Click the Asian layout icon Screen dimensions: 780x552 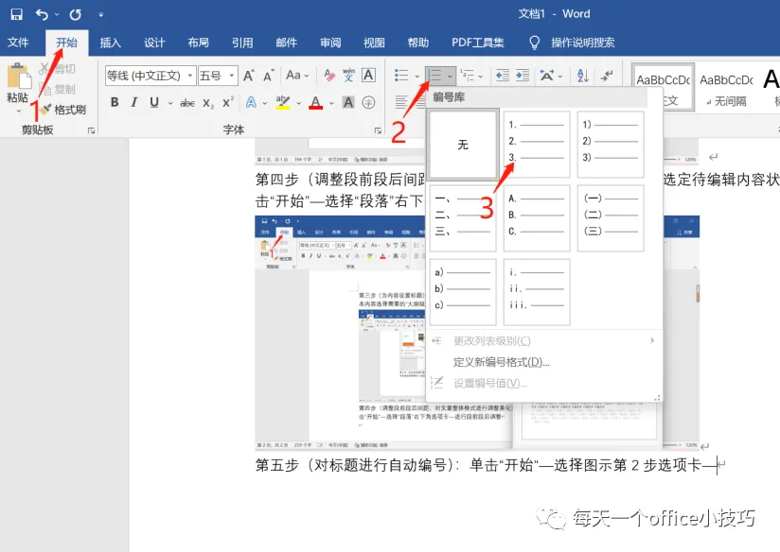pyautogui.click(x=547, y=76)
